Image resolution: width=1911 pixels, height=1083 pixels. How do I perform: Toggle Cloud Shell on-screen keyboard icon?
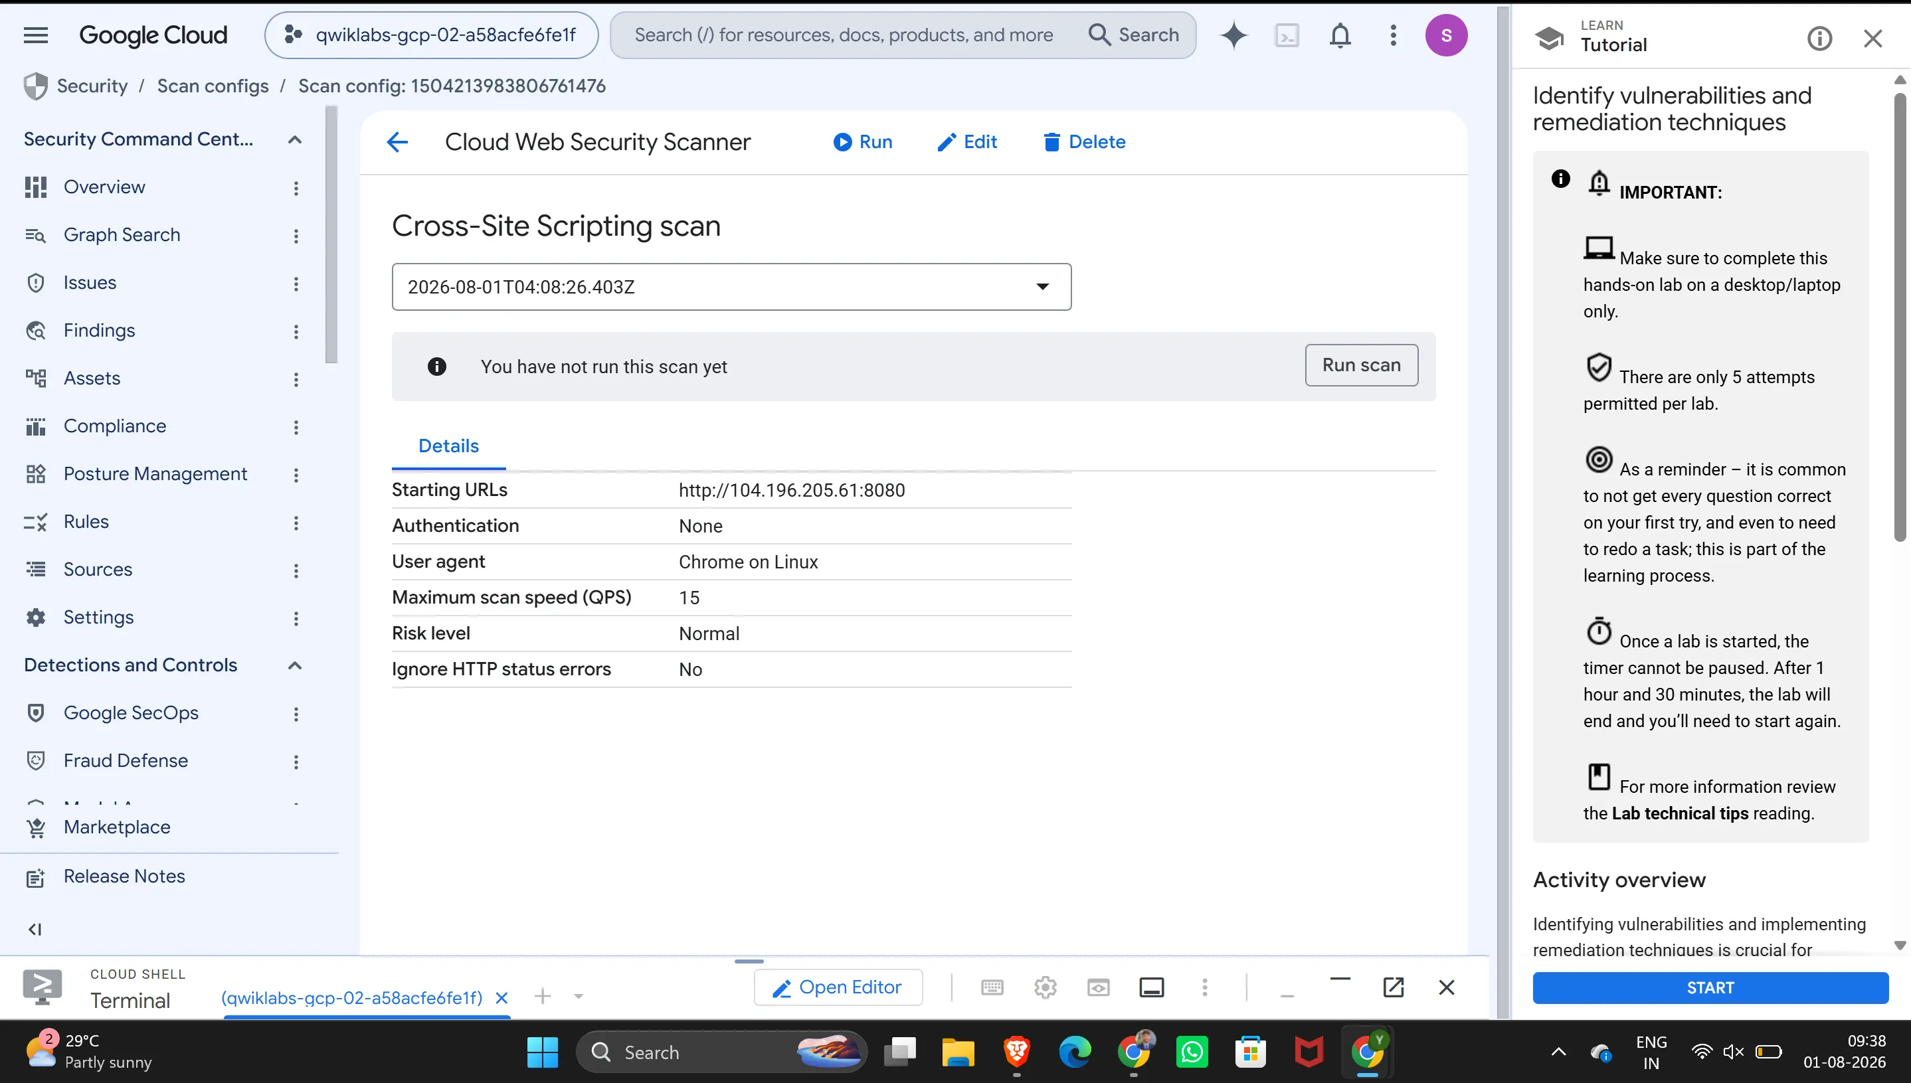(992, 987)
